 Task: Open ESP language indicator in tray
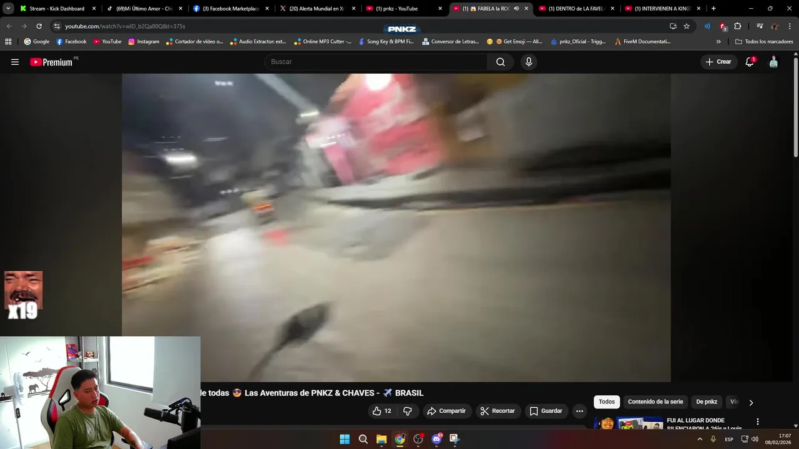(728, 439)
